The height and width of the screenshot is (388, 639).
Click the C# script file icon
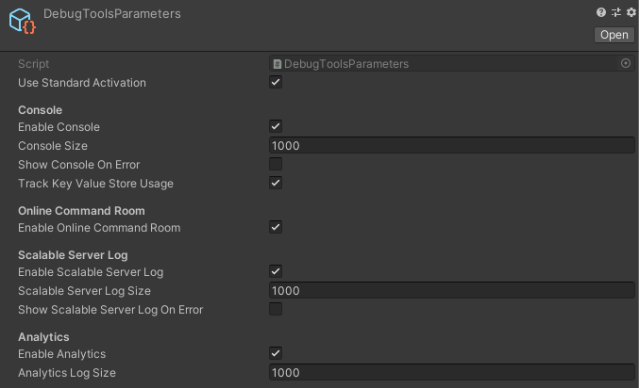pos(277,64)
